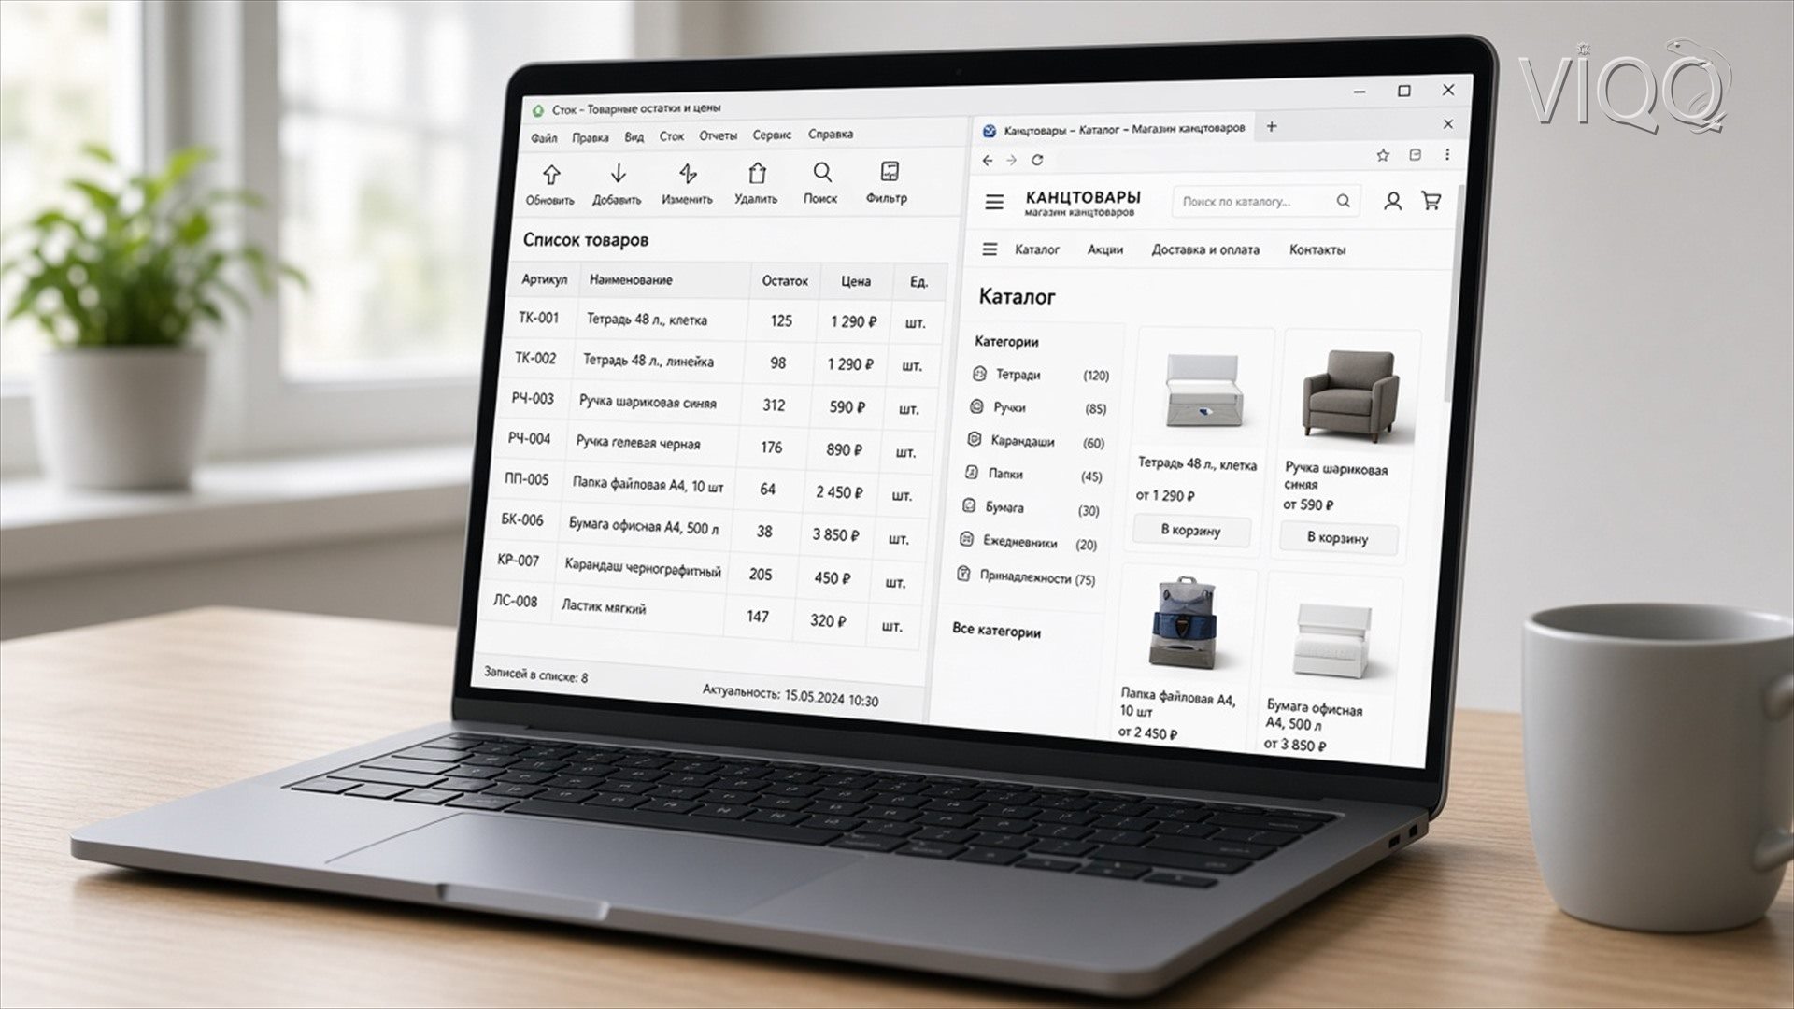Viewport: 1794px width, 1009px height.
Task: Open Поиск magnifier in toolbar
Action: point(822,173)
